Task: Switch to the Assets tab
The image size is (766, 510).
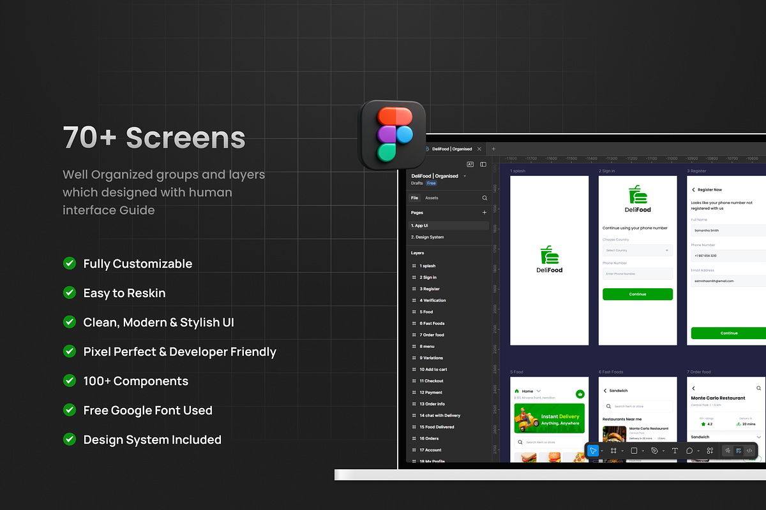Action: tap(432, 198)
